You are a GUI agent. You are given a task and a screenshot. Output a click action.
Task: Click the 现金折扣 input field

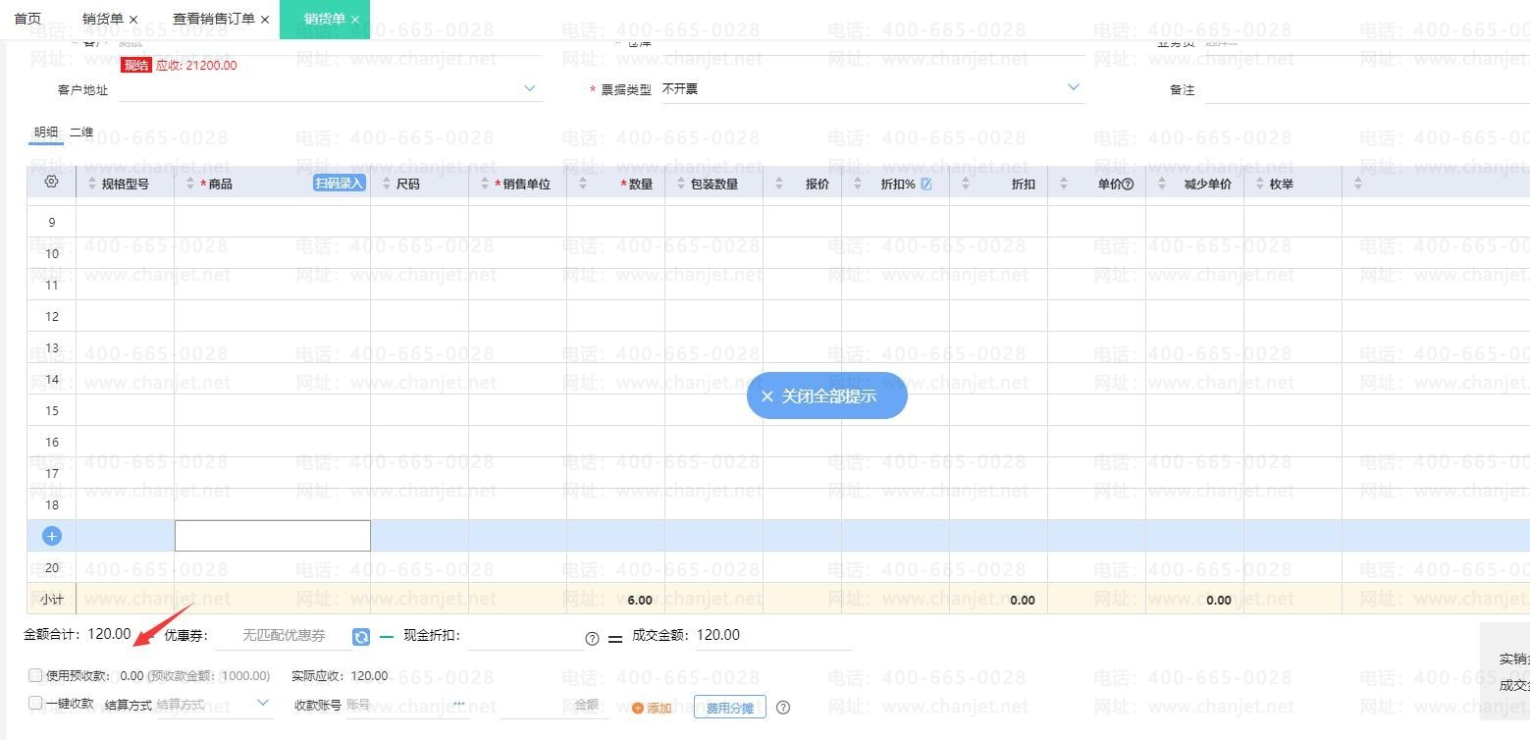point(524,636)
